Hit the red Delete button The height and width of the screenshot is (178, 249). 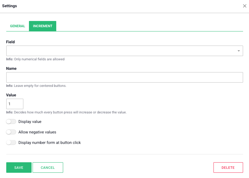coord(228,168)
